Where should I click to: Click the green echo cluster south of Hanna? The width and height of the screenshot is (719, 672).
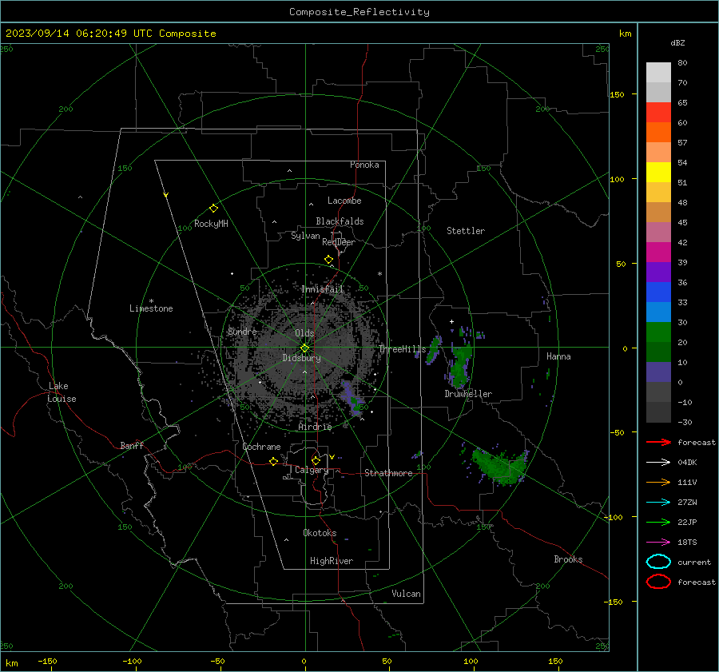tap(499, 466)
